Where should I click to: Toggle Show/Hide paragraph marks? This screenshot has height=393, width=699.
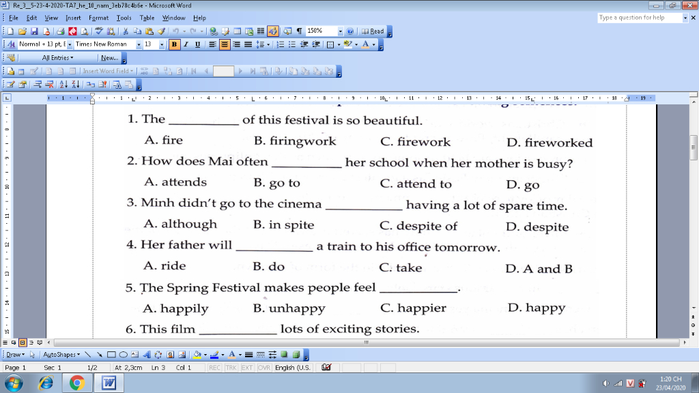tap(299, 31)
